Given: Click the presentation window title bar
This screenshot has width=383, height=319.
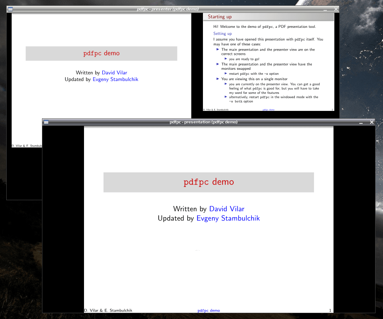Looking at the screenshot, I should coord(203,122).
